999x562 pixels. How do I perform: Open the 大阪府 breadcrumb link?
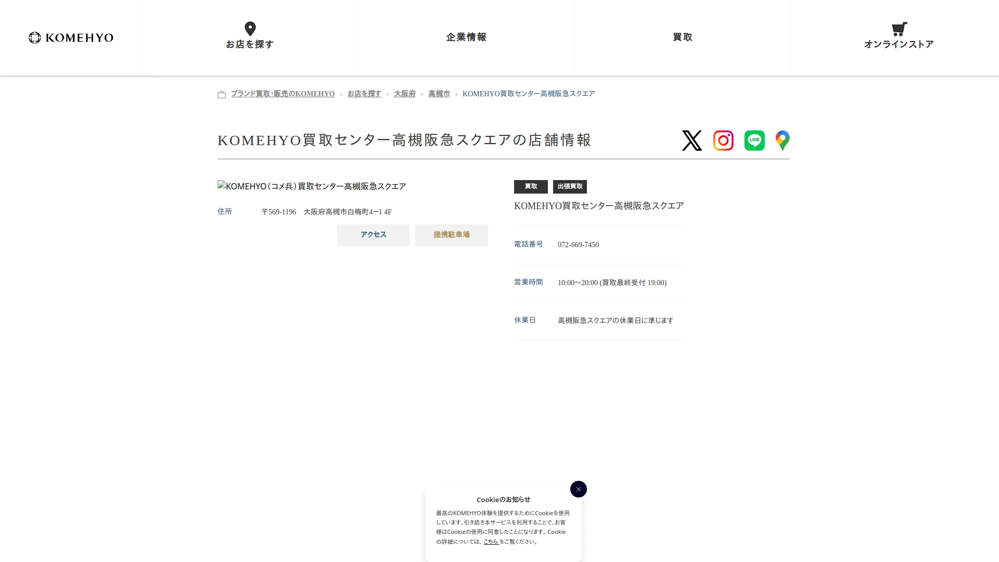point(405,94)
